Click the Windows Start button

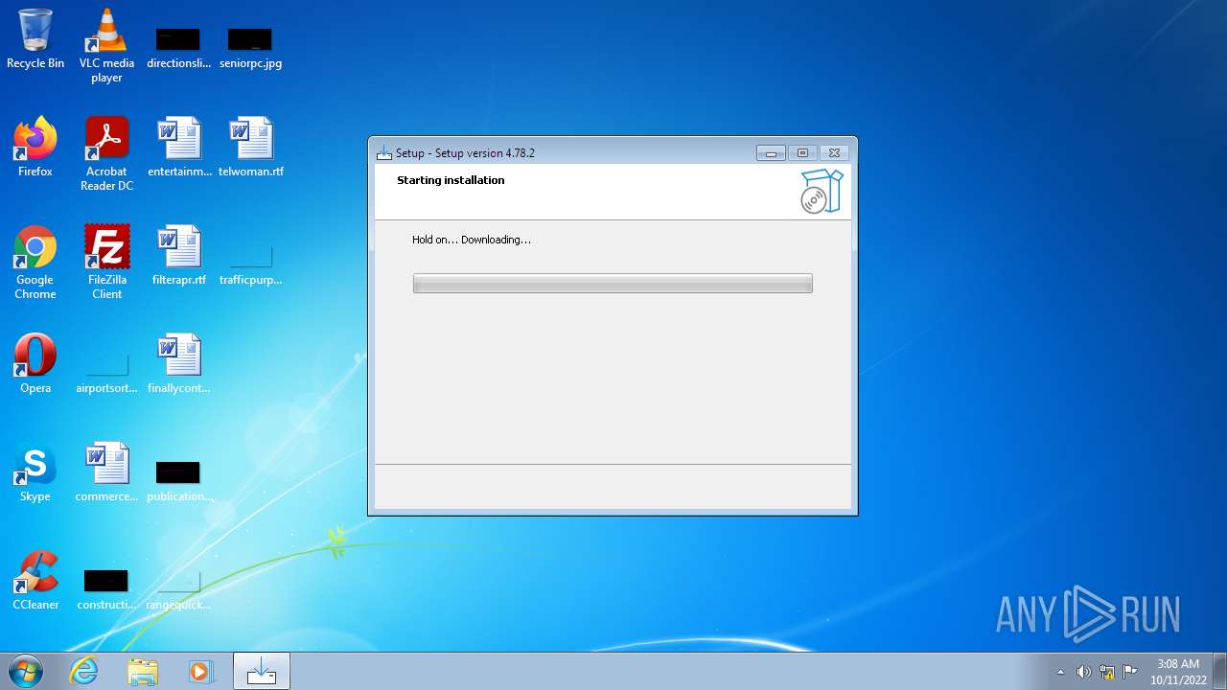pyautogui.click(x=26, y=671)
